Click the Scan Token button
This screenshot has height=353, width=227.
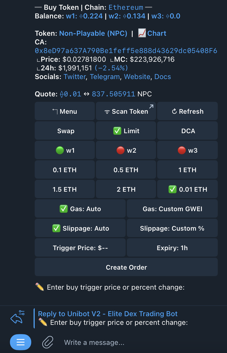[126, 111]
